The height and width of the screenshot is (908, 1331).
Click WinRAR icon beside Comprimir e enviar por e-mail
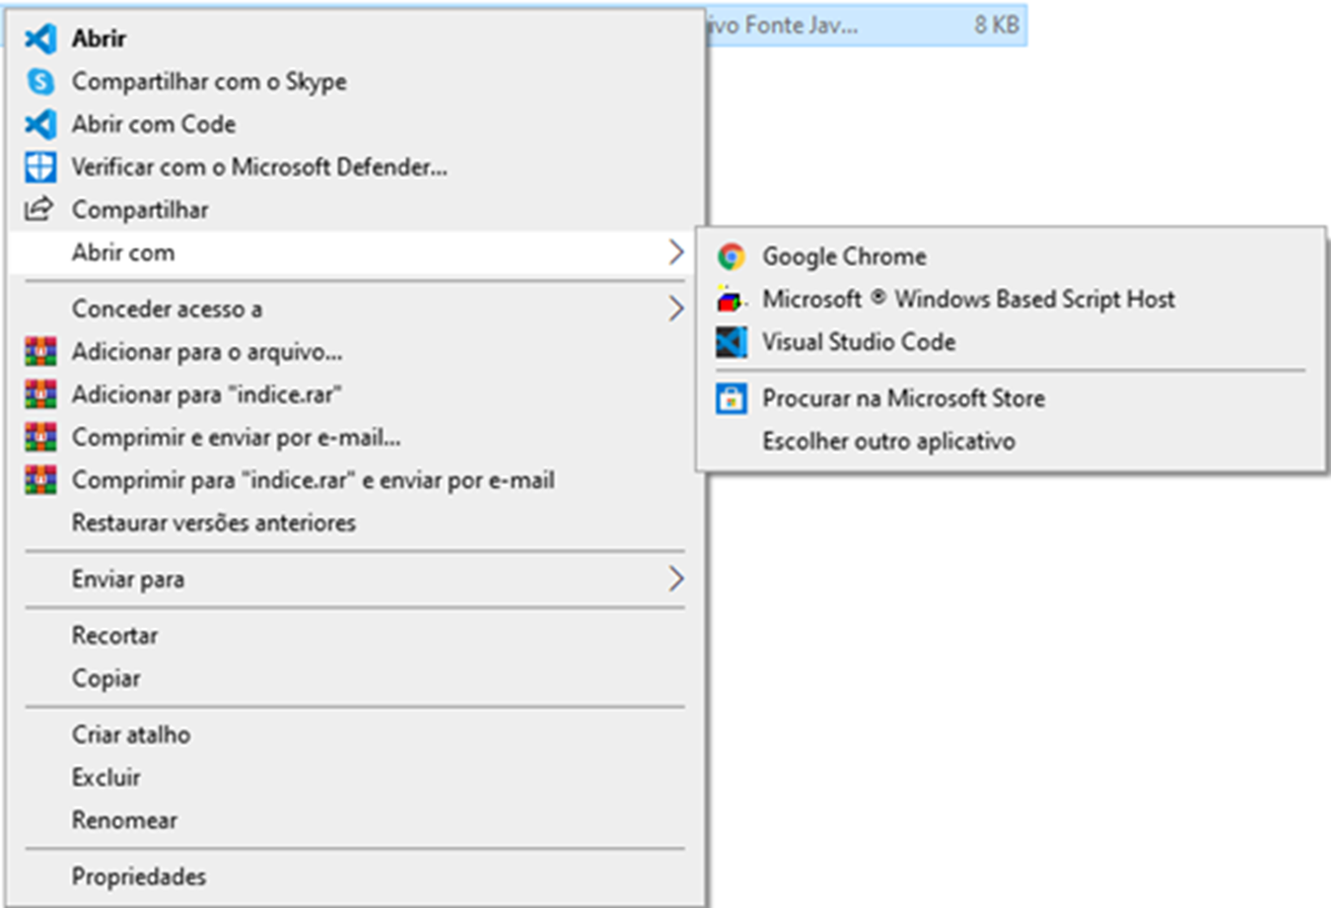point(40,437)
